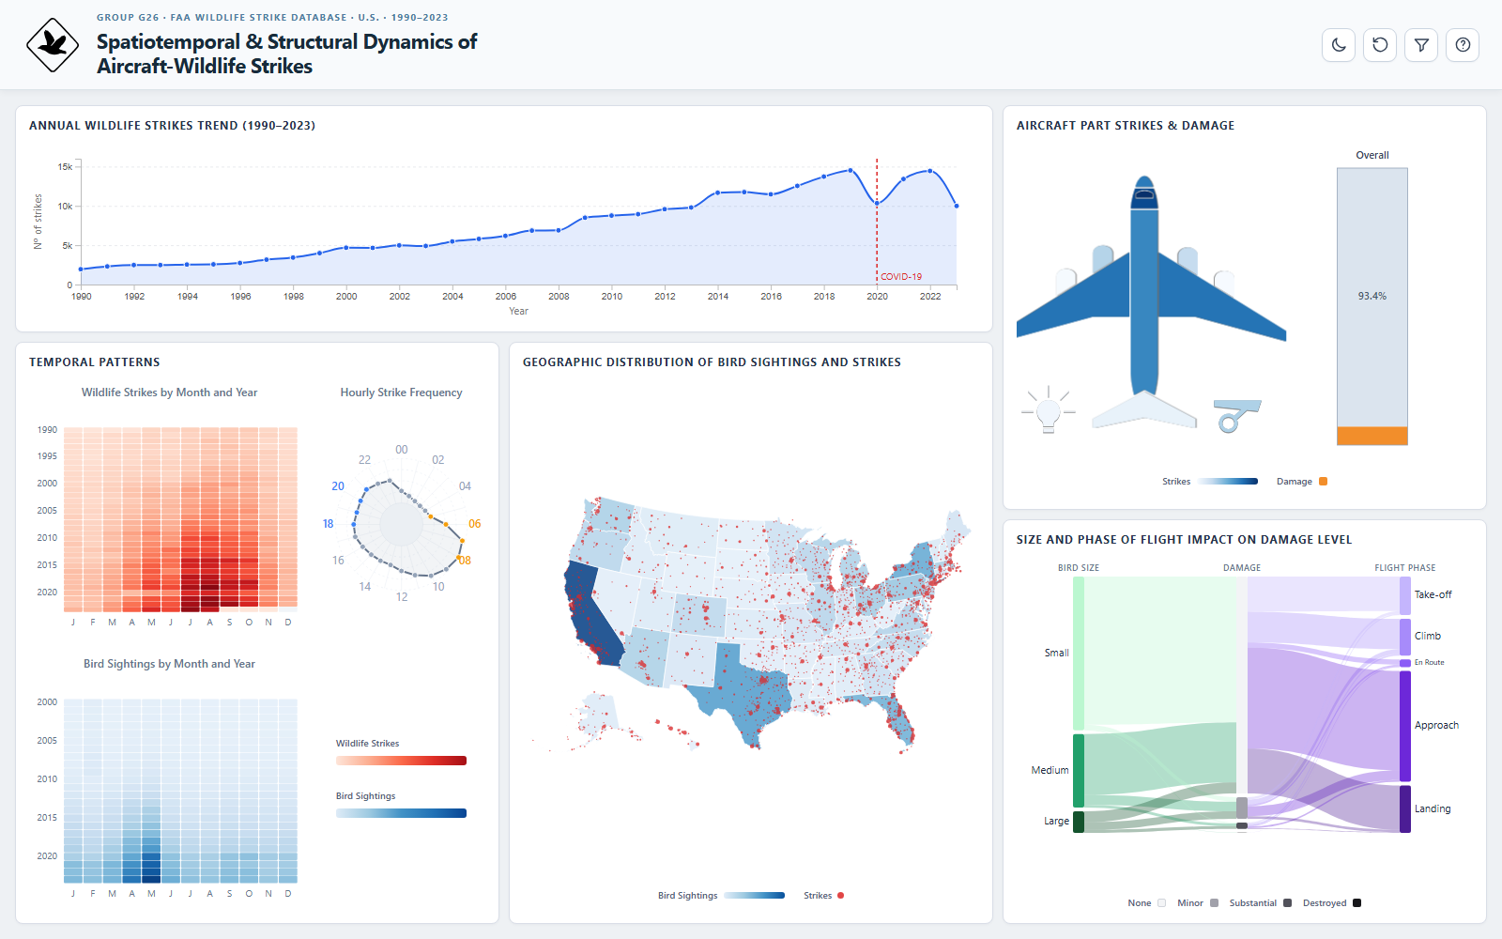This screenshot has width=1502, height=939.
Task: Click the 2020 data point on trend line
Action: click(877, 203)
